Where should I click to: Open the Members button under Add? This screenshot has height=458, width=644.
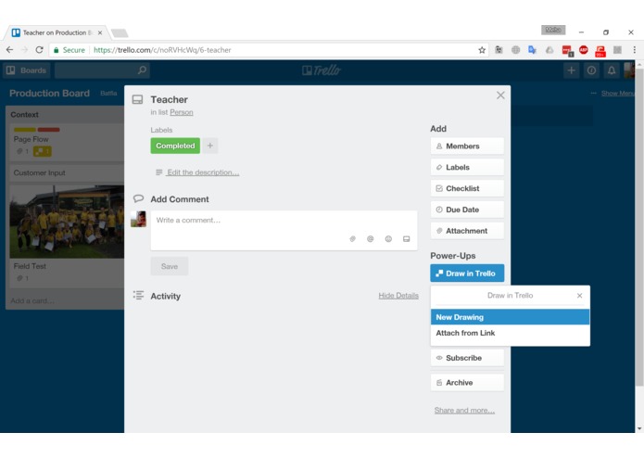coord(467,146)
